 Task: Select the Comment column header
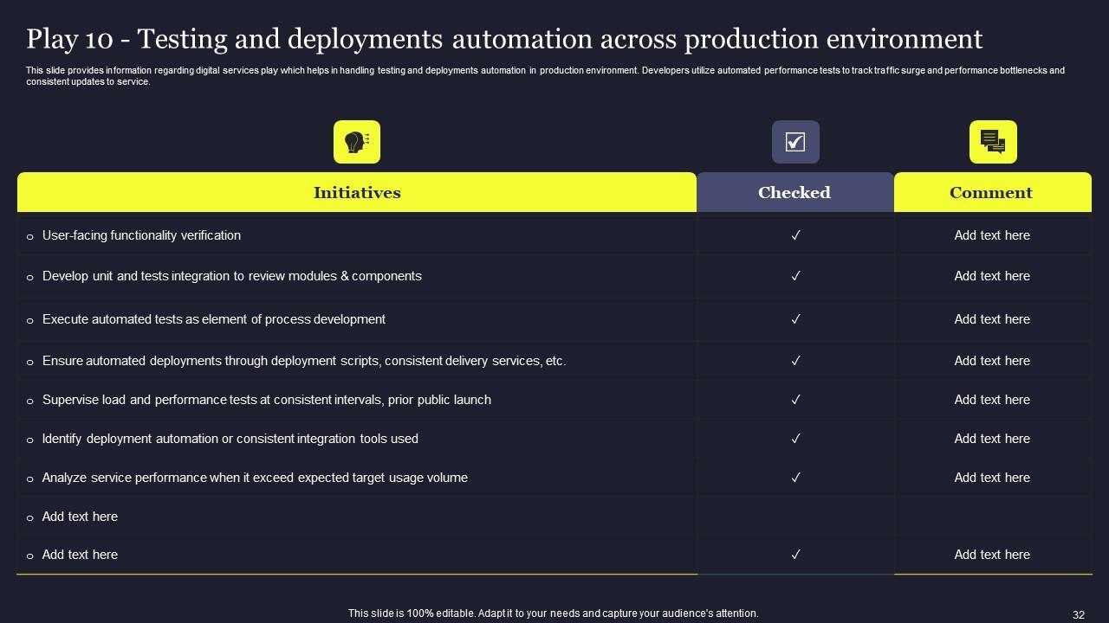click(x=991, y=192)
